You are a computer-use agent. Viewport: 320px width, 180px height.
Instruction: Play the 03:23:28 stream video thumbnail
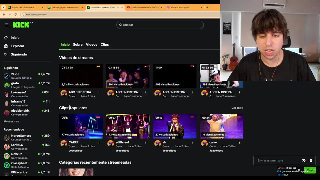tap(81, 76)
